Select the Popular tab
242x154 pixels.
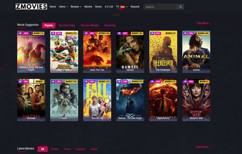(49, 25)
